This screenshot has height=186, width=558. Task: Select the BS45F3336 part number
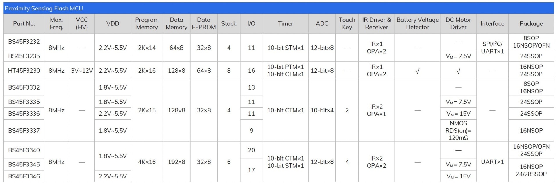[24, 113]
